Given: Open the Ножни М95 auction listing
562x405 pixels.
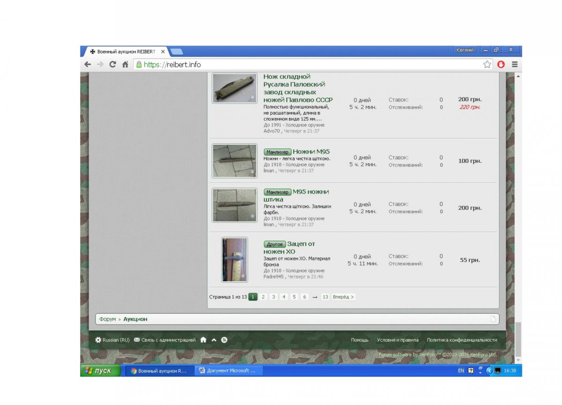Looking at the screenshot, I should 311,152.
